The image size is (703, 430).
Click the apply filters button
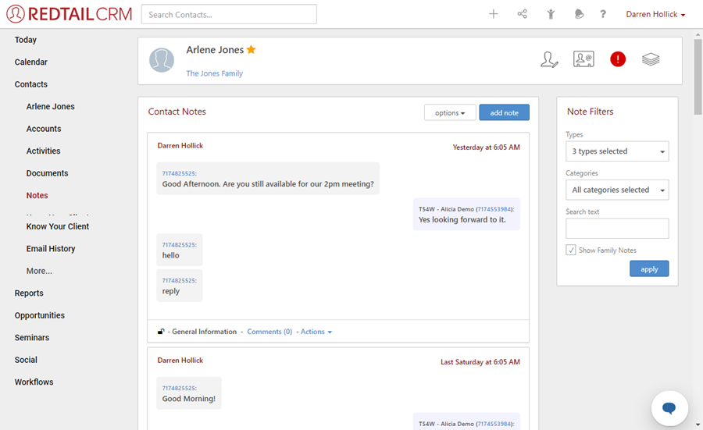click(x=649, y=268)
